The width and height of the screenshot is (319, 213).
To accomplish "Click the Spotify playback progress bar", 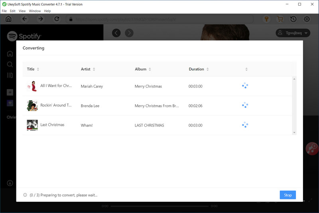I will click(160, 206).
